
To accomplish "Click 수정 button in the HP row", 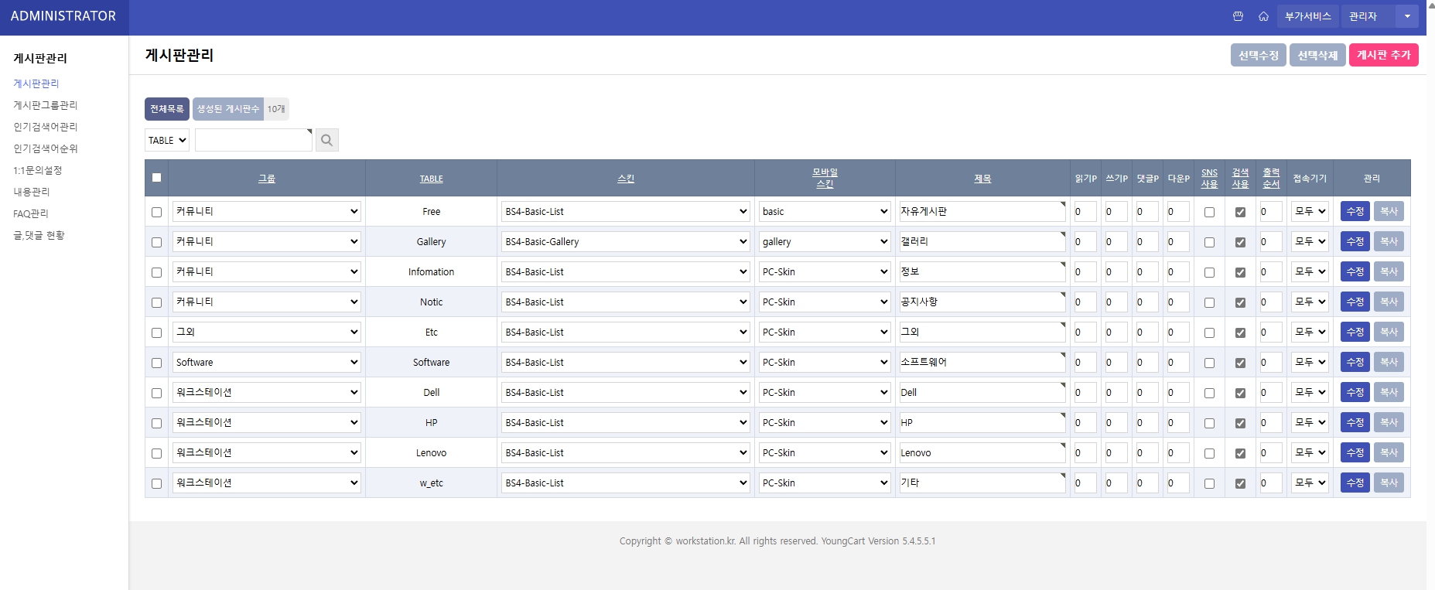I will (x=1355, y=423).
